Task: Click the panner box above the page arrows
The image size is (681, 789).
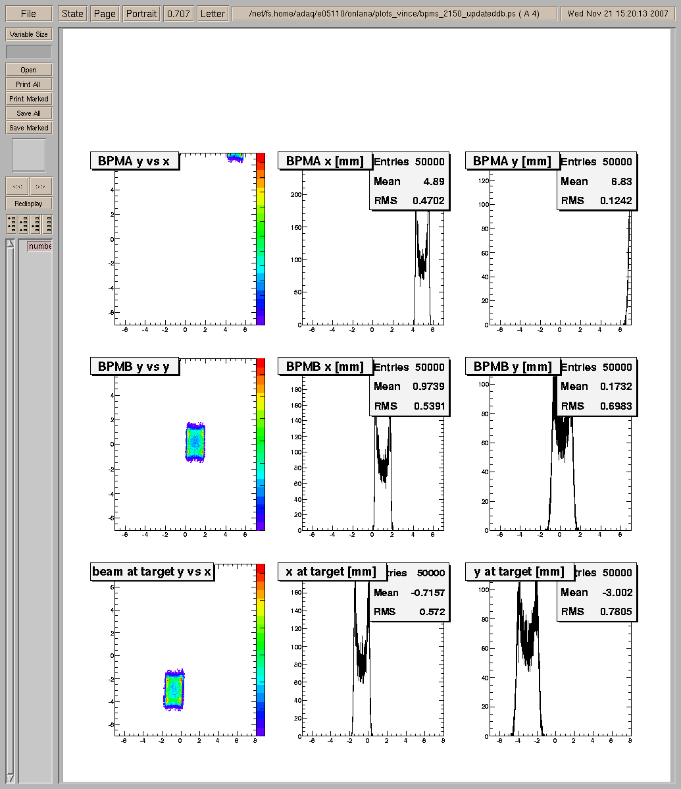Action: coord(29,155)
